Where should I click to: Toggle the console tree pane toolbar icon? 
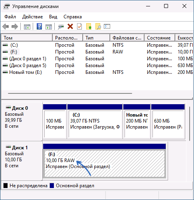coord(27,27)
